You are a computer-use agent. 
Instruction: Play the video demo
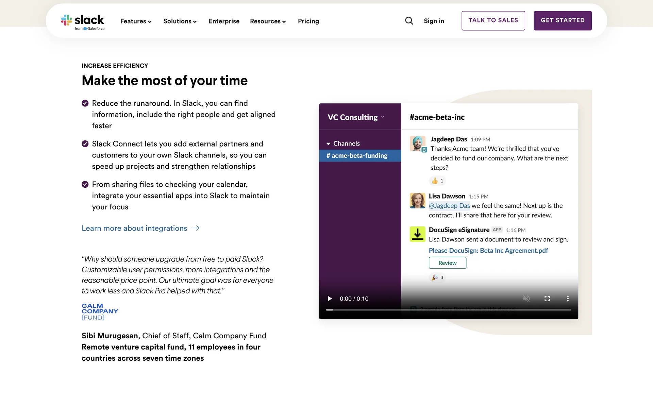[329, 299]
